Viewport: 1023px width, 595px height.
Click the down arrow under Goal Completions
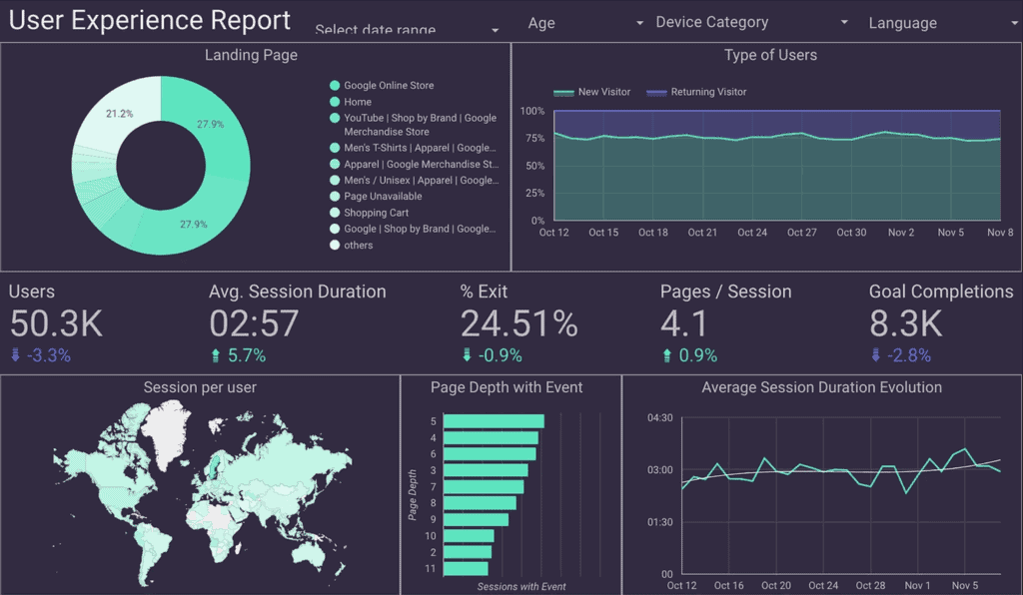pyautogui.click(x=875, y=355)
